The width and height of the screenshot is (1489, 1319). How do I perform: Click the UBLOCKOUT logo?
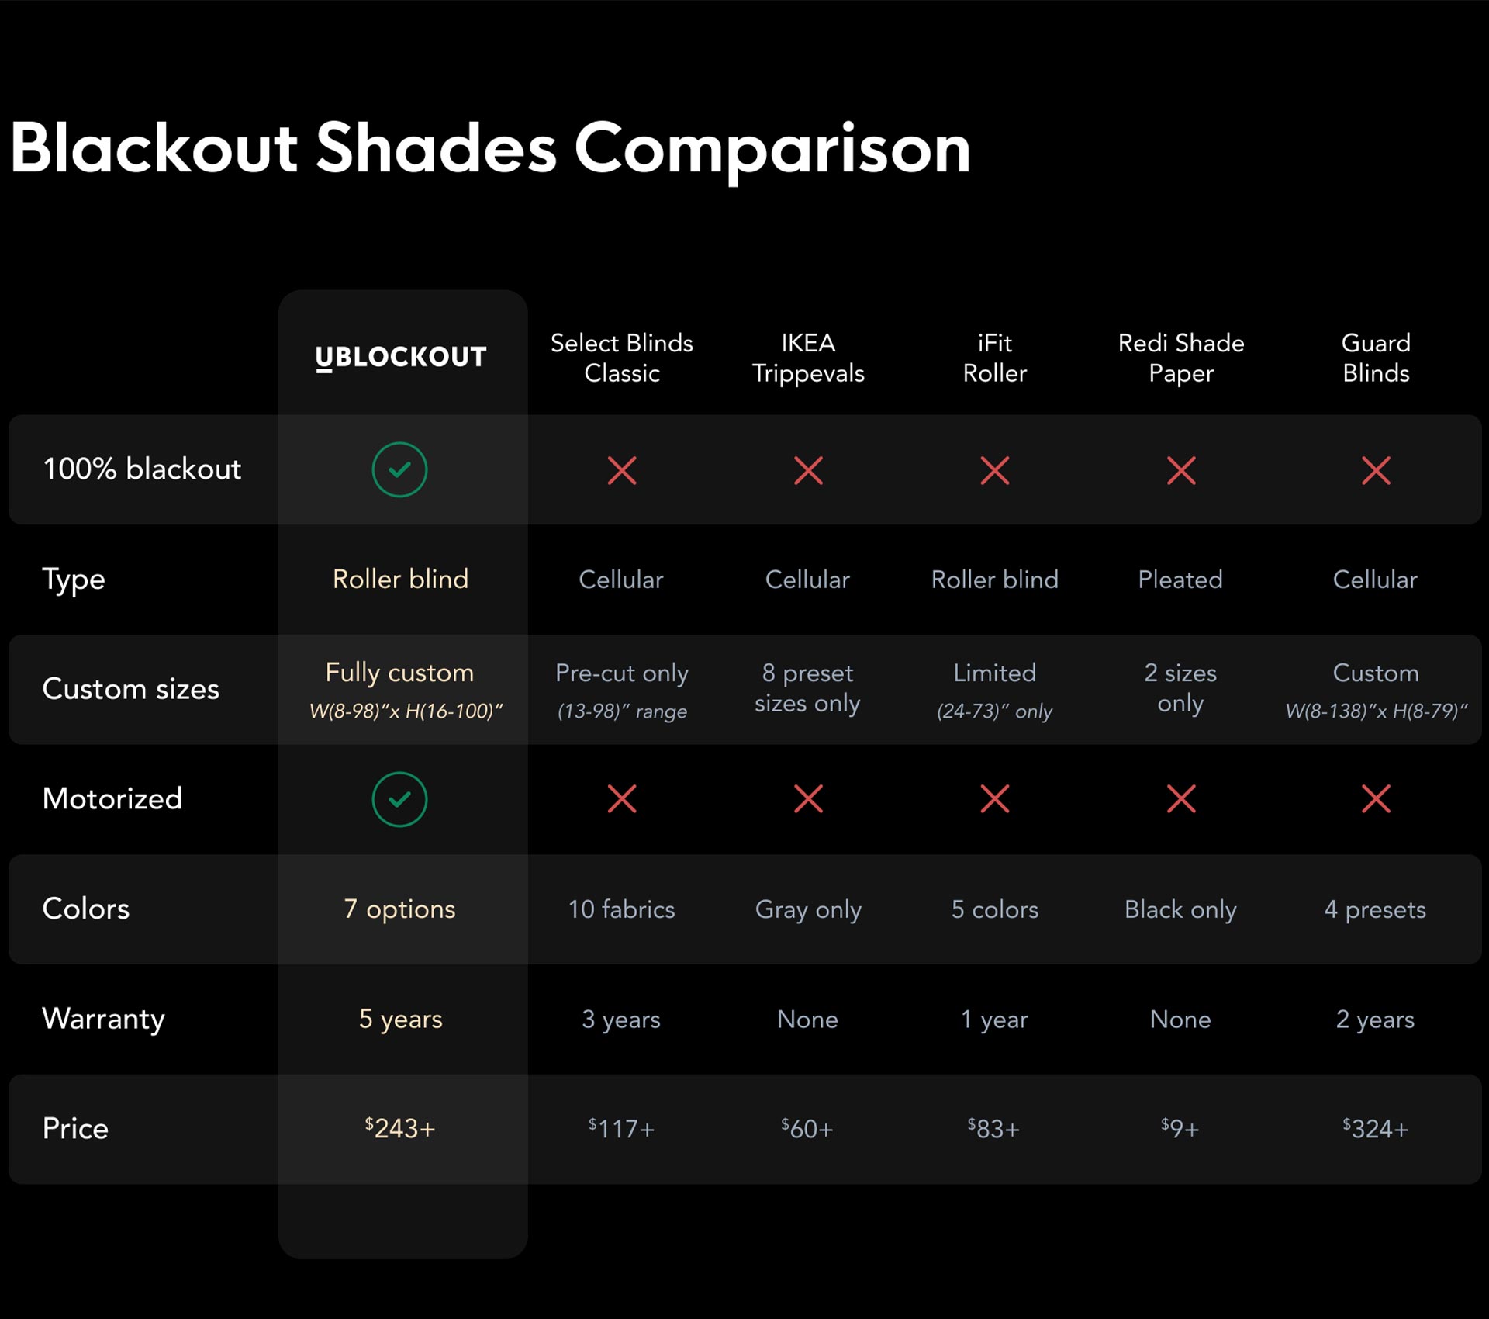[x=401, y=358]
